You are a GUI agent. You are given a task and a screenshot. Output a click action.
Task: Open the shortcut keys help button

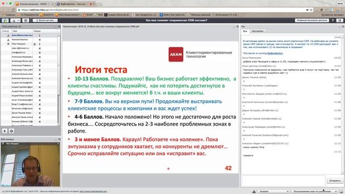[312, 20]
